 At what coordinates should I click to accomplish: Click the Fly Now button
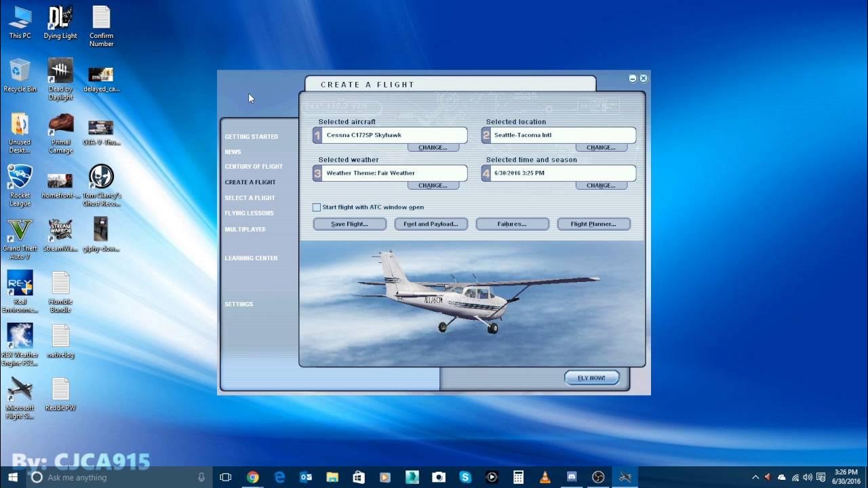click(592, 378)
